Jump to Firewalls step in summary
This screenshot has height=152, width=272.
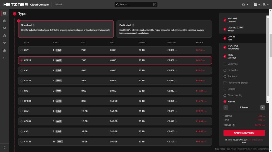tap(232, 70)
